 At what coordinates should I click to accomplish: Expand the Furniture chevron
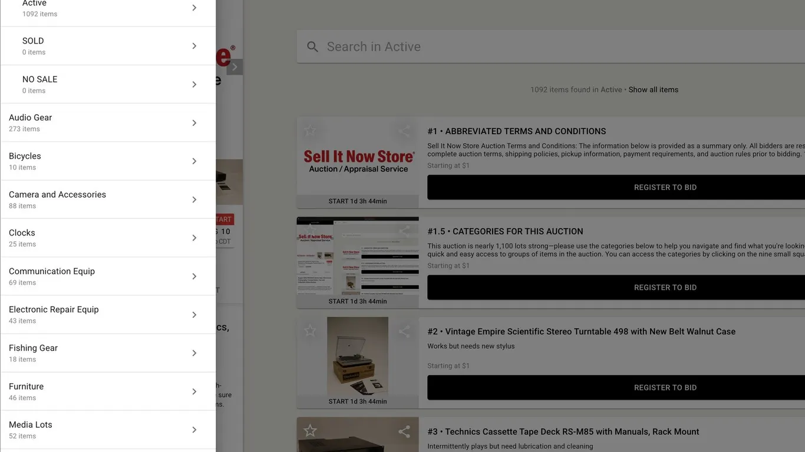(194, 391)
